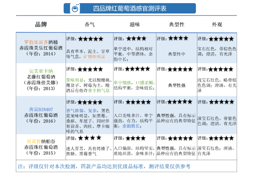Click appearance text 浅宝石红色，略带棕色色调
The image size is (253, 177).
click(217, 83)
